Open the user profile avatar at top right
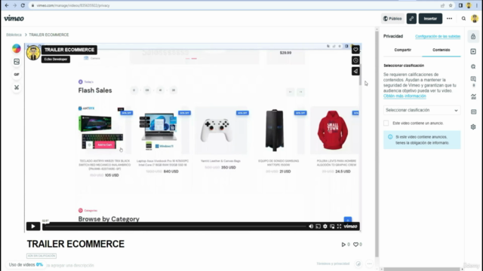Screen dimensions: 483x271 pyautogui.click(x=475, y=18)
